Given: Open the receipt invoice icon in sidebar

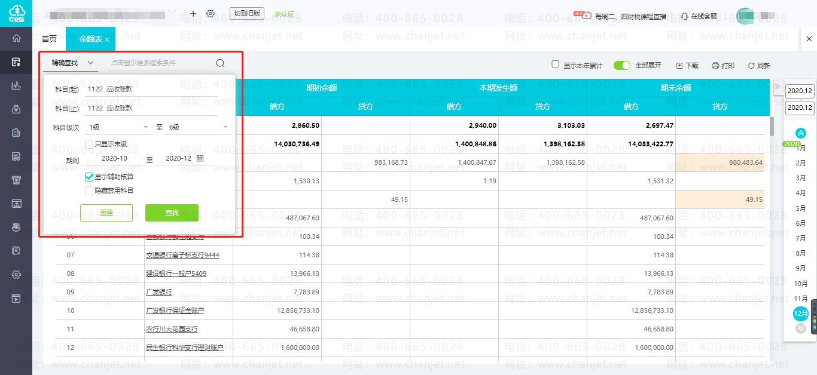Looking at the screenshot, I should (x=16, y=180).
